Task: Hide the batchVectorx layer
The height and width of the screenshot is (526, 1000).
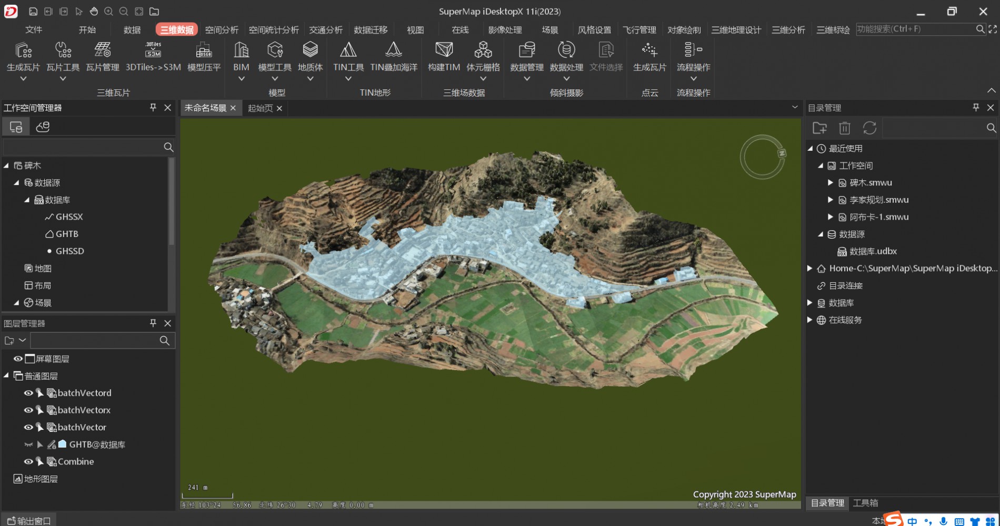Action: pos(28,410)
